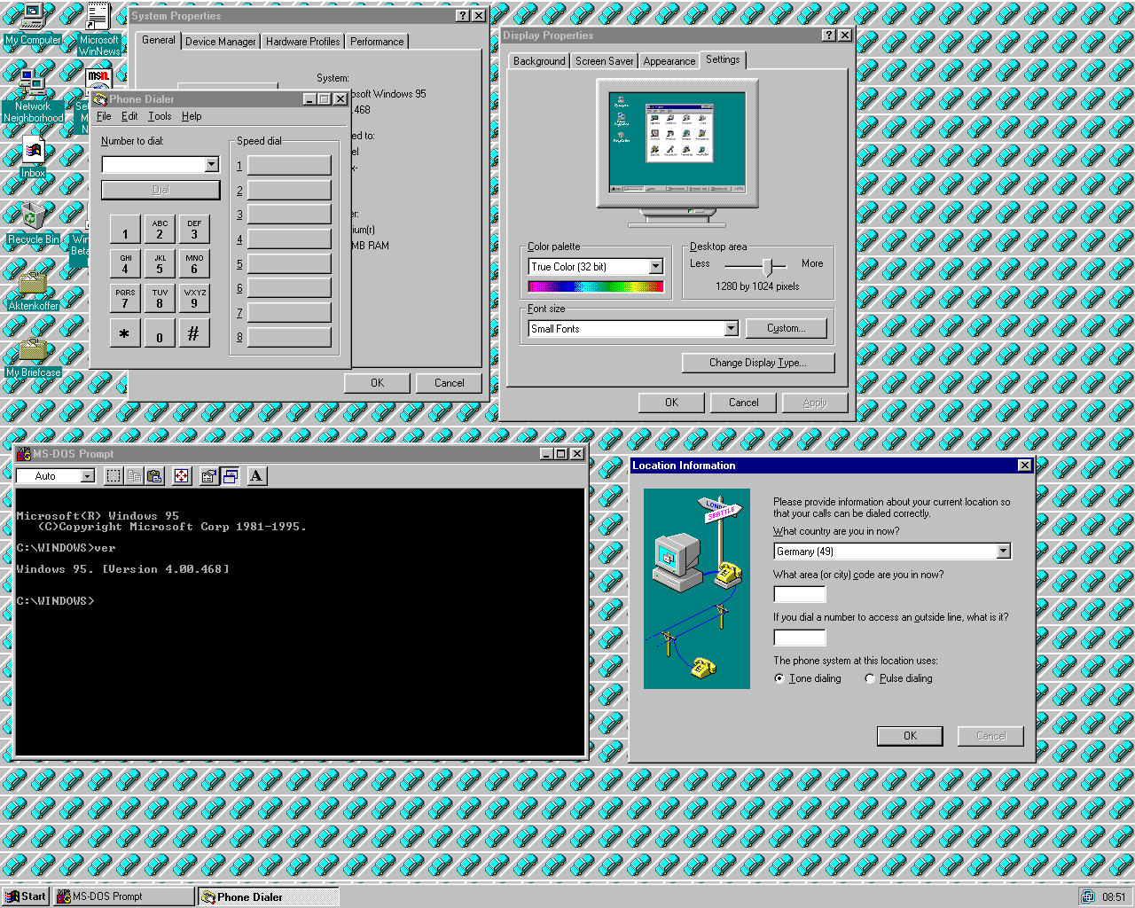The height and width of the screenshot is (908, 1135).
Task: Click OK in Display Properties
Action: (x=671, y=403)
